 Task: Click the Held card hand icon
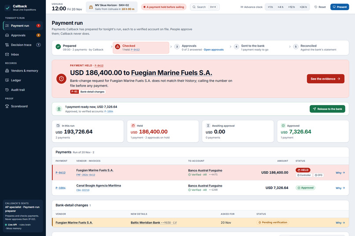[x=133, y=126]
